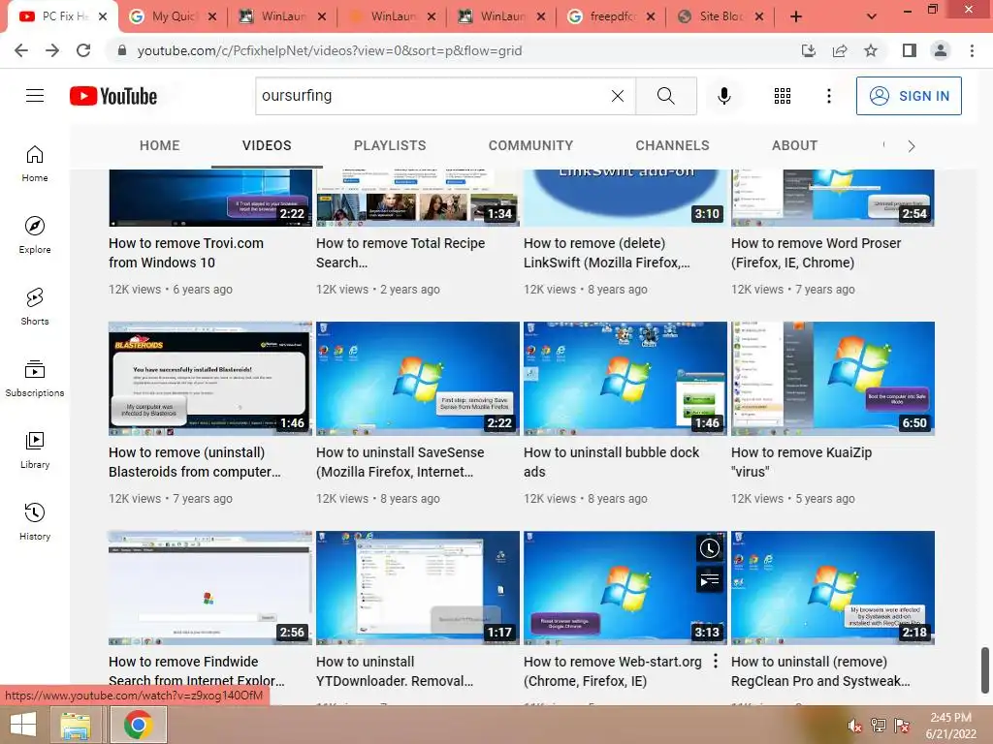Go to YouTube logo home
Viewport: 993px width, 744px height.
(113, 96)
